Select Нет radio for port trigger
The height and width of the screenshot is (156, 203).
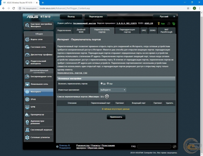pyautogui.click(x=108, y=84)
